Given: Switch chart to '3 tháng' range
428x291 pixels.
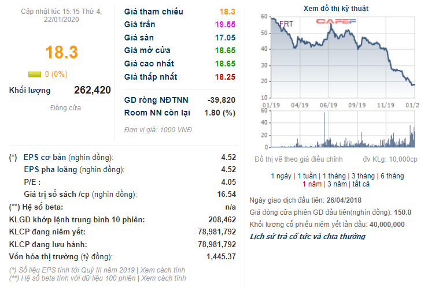Looking at the screenshot, I should pyautogui.click(x=363, y=176).
